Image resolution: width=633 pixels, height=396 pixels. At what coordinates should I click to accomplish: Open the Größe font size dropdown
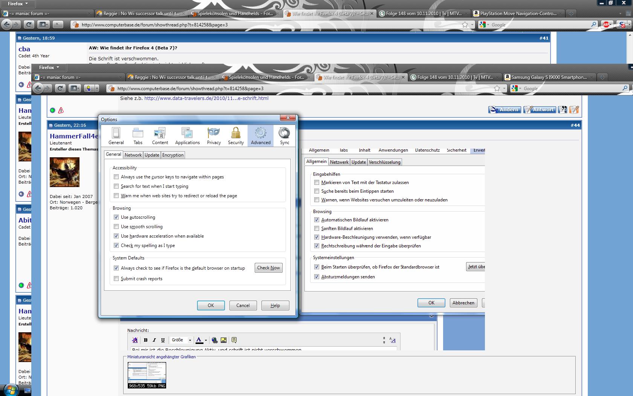181,340
